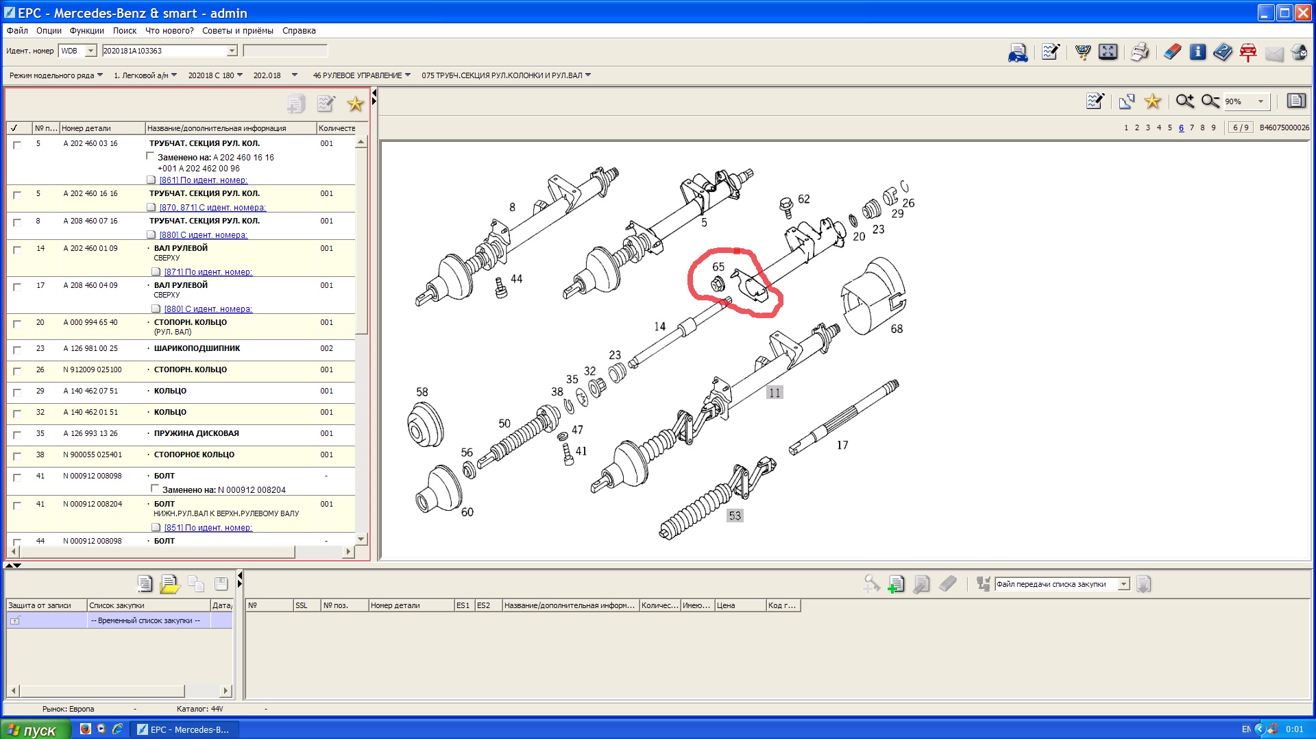Open the notes checklist icon in top toolbar
The height and width of the screenshot is (739, 1316).
pos(1050,52)
